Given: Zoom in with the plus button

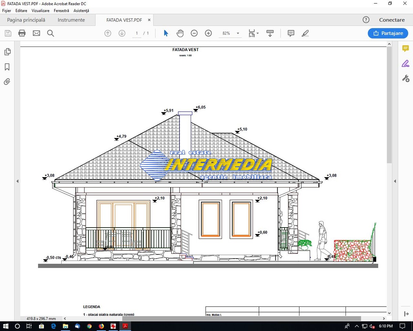Looking at the screenshot, I should (208, 33).
